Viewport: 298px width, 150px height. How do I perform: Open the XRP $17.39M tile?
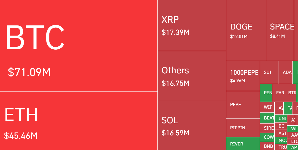click(192, 25)
